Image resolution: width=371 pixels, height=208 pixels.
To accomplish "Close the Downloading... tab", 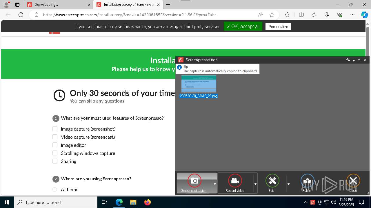I will tap(88, 5).
